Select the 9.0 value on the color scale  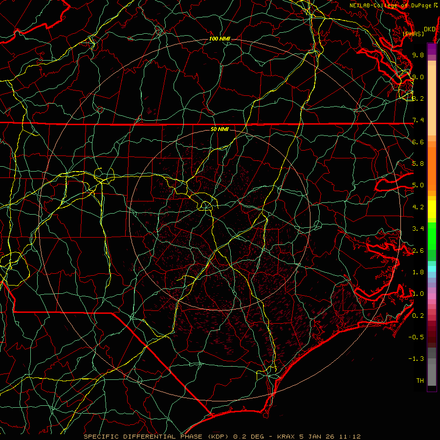pyautogui.click(x=418, y=77)
